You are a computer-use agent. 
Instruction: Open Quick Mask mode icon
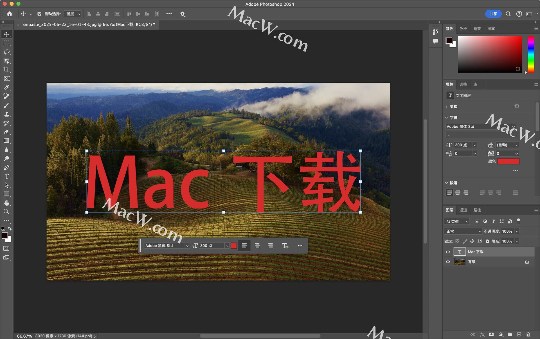click(x=6, y=248)
